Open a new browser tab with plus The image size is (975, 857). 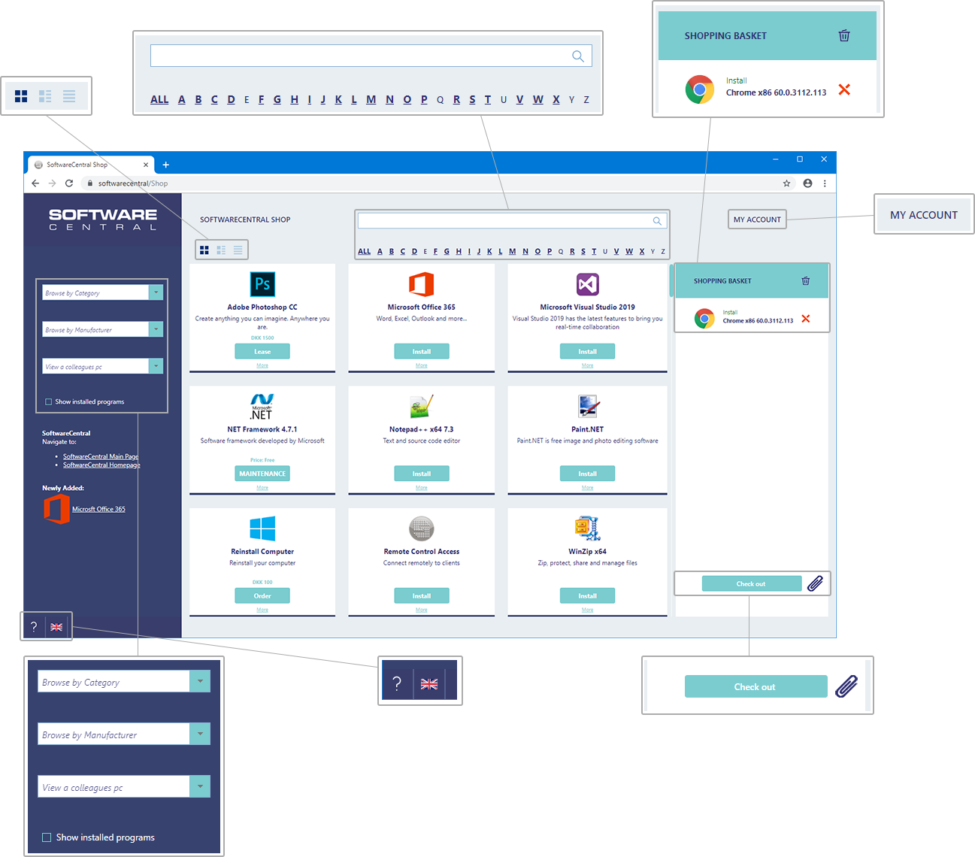[166, 165]
